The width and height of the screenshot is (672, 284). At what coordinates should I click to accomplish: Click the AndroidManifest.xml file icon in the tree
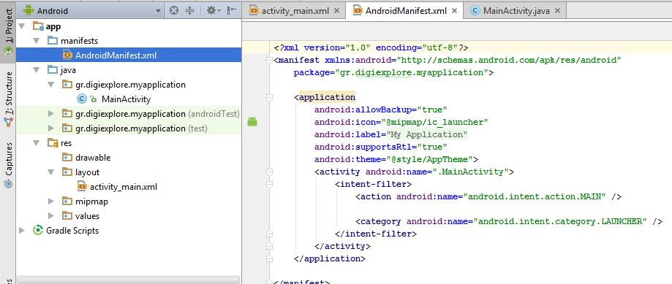coord(67,55)
